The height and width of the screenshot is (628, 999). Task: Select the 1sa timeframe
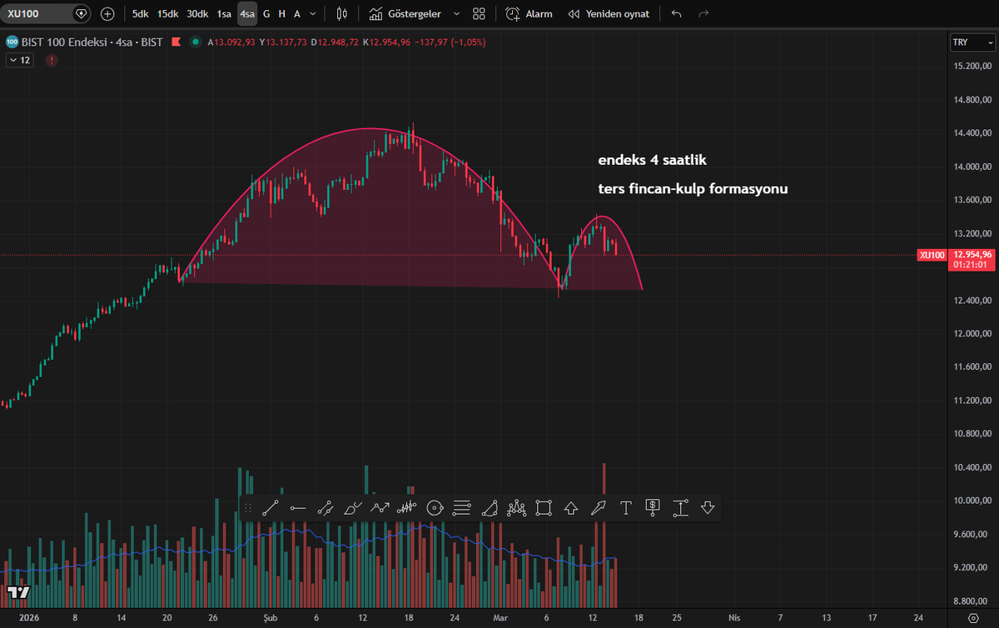[x=225, y=14]
